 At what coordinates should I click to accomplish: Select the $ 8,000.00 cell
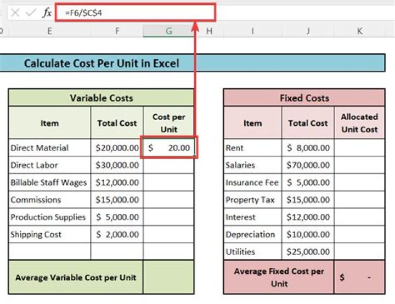(308, 148)
